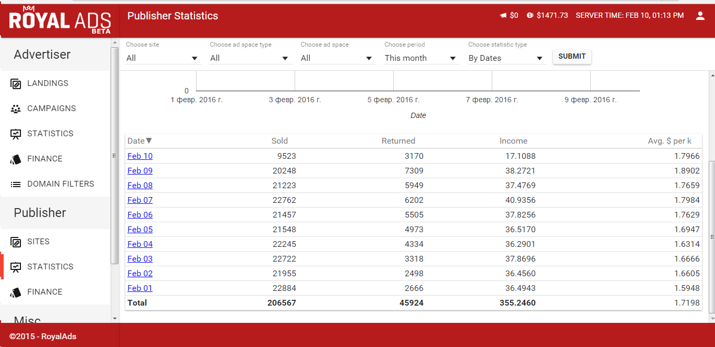Select Publisher Statistics menu item

point(50,267)
